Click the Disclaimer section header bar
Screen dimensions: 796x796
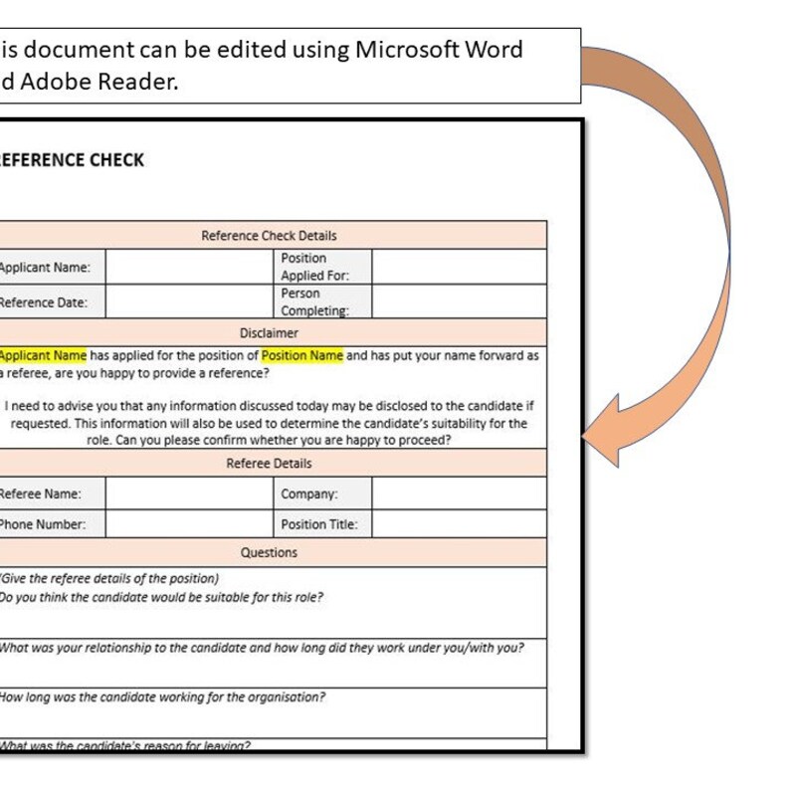point(269,333)
